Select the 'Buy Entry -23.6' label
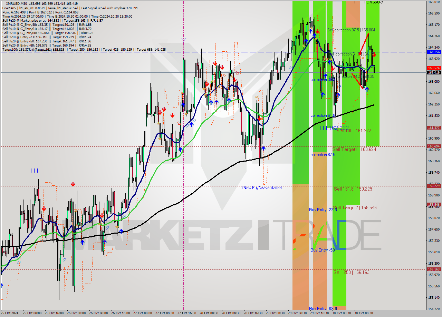This screenshot has height=317, width=442. click(x=323, y=210)
